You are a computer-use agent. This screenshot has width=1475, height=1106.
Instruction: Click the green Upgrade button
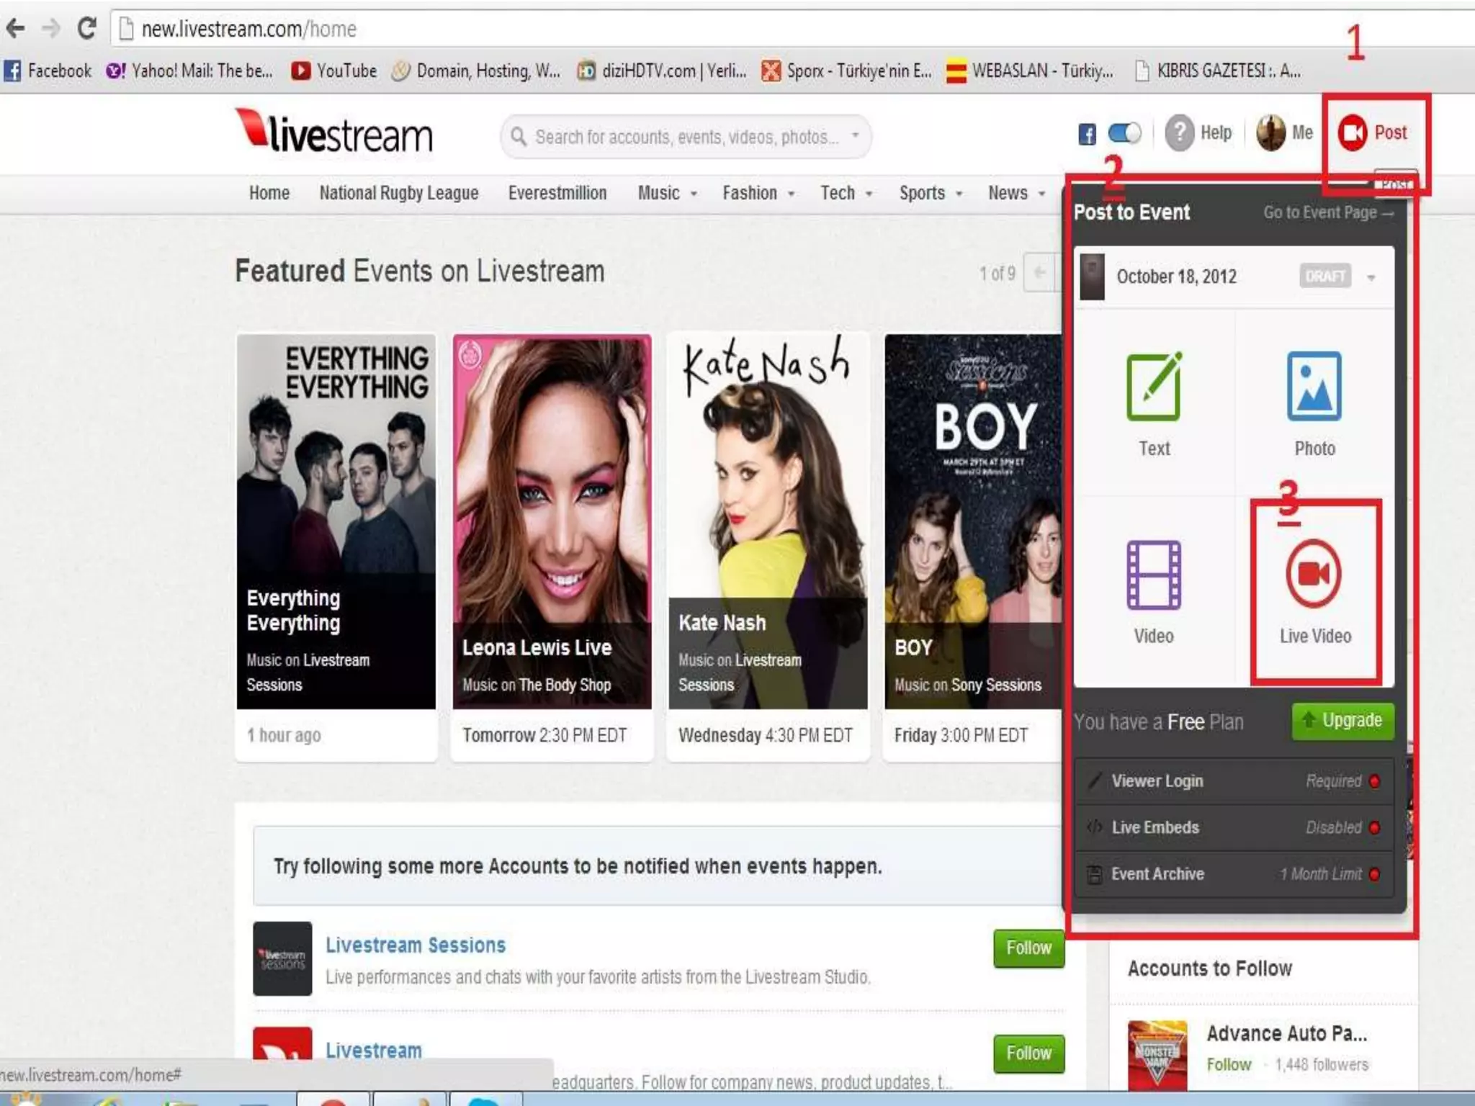click(x=1342, y=721)
